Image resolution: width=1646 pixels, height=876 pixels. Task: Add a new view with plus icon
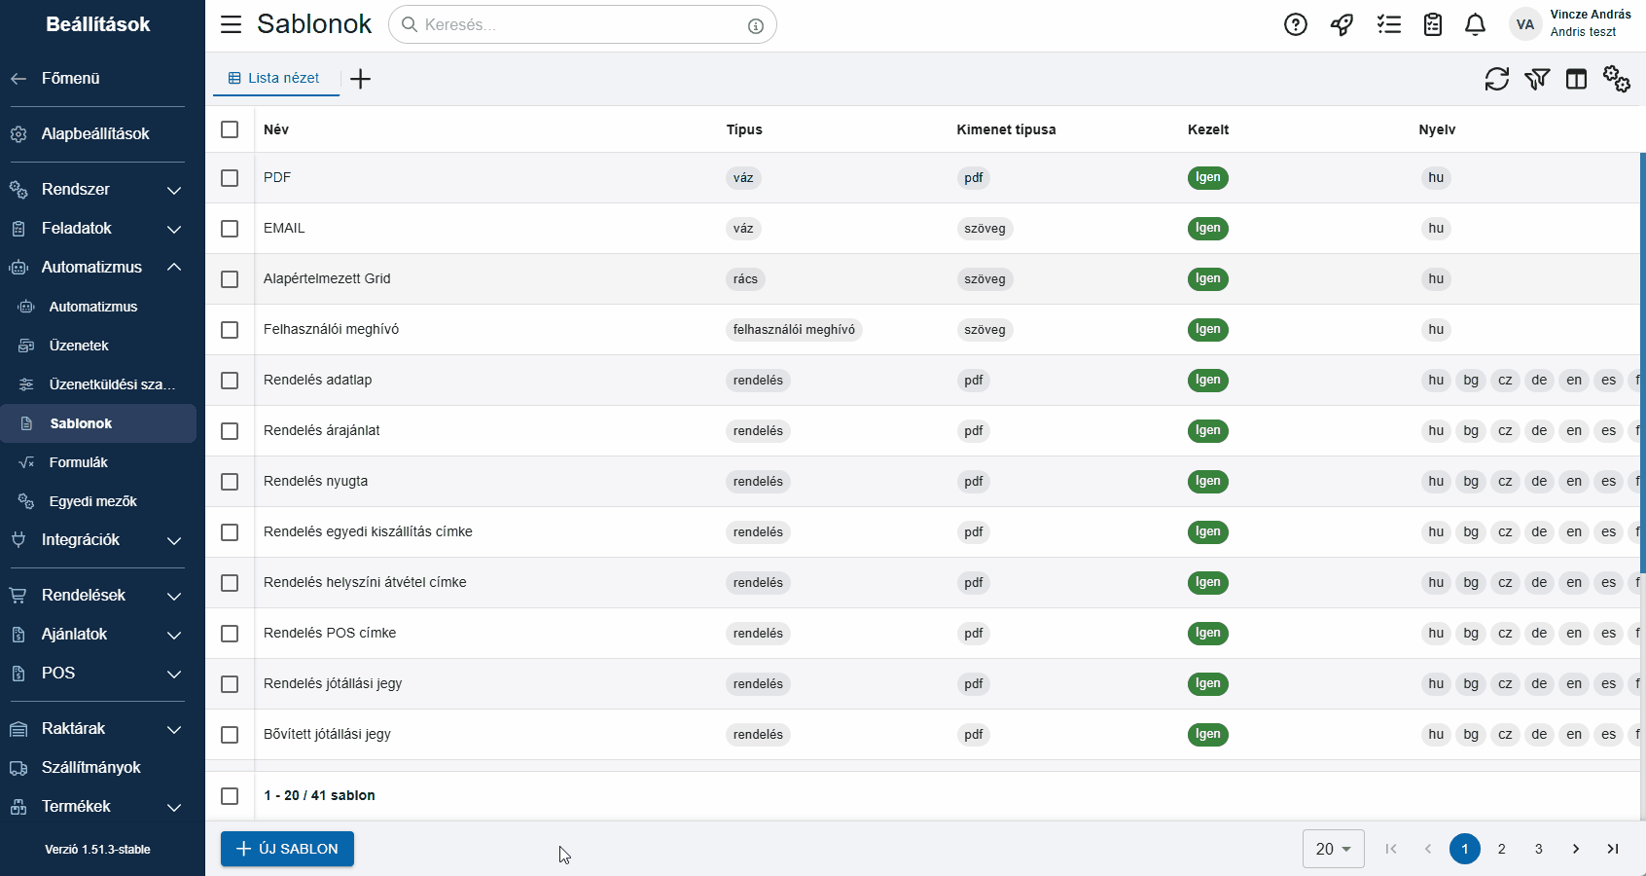pyautogui.click(x=360, y=79)
